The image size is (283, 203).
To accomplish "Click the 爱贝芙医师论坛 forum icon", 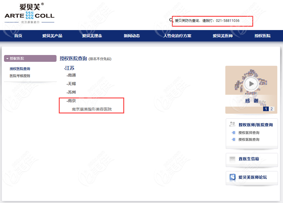I will click(x=232, y=177).
